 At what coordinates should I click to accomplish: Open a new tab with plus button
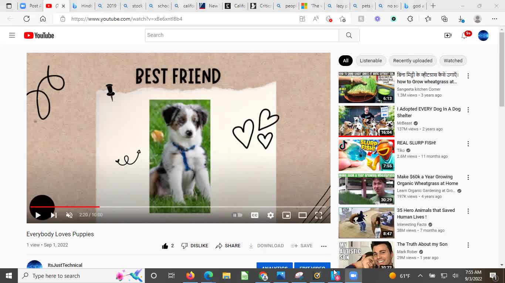[433, 6]
